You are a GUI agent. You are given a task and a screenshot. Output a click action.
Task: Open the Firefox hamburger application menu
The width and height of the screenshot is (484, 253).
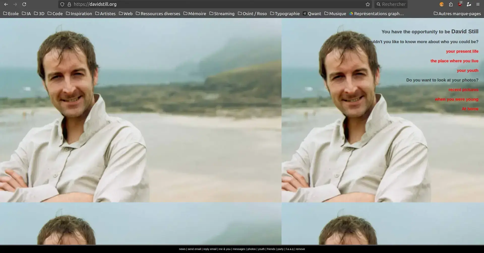pyautogui.click(x=478, y=4)
